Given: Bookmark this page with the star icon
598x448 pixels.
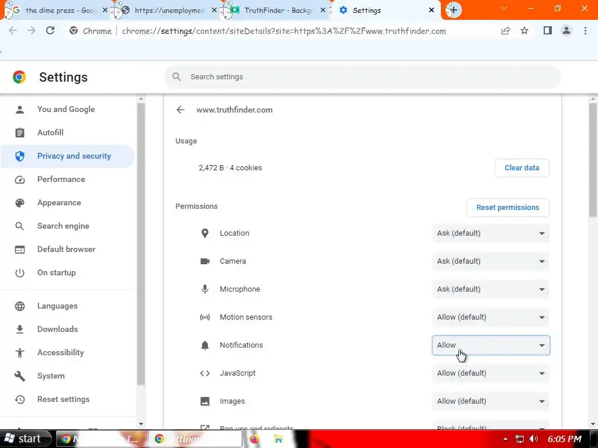Looking at the screenshot, I should pyautogui.click(x=524, y=31).
